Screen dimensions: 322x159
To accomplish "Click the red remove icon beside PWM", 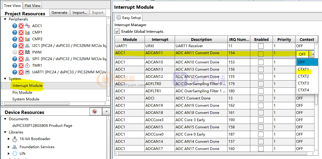I will click(x=21, y=52).
